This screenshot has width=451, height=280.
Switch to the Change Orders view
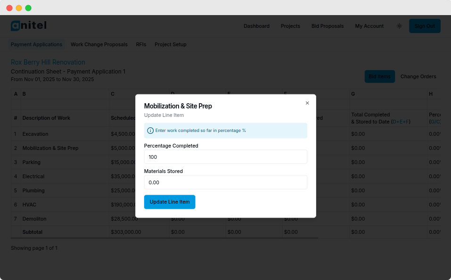418,76
